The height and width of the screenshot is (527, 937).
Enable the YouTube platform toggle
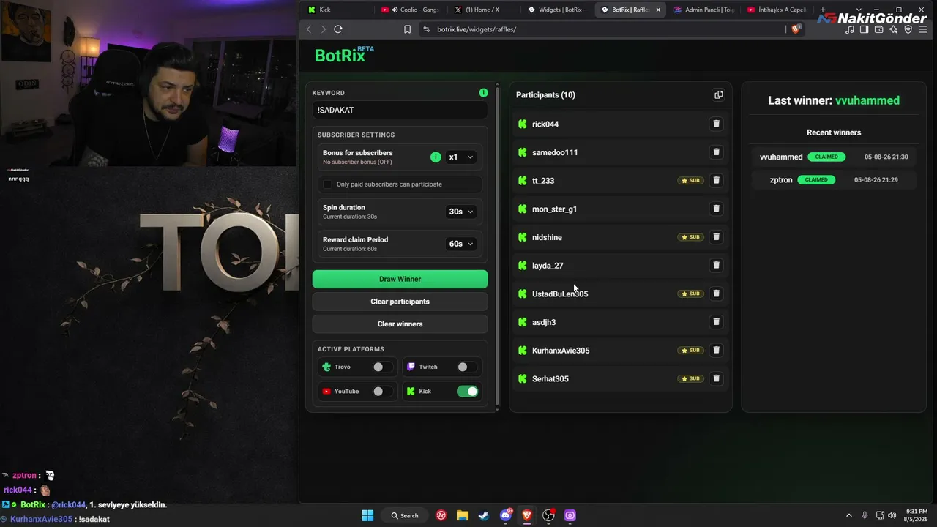click(381, 392)
